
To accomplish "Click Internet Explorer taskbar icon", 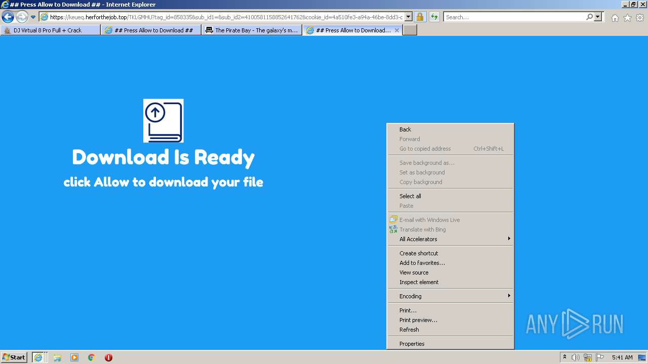I will (x=38, y=357).
